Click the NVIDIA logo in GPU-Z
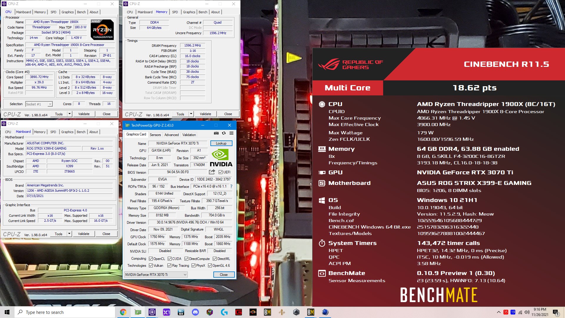The height and width of the screenshot is (318, 565). coord(221,158)
